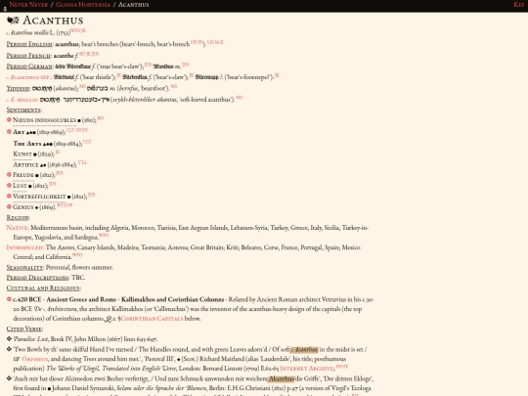This screenshot has height=396, width=528.
Task: Click red bullet beside Nœuds indissolubles
Action: [9, 119]
